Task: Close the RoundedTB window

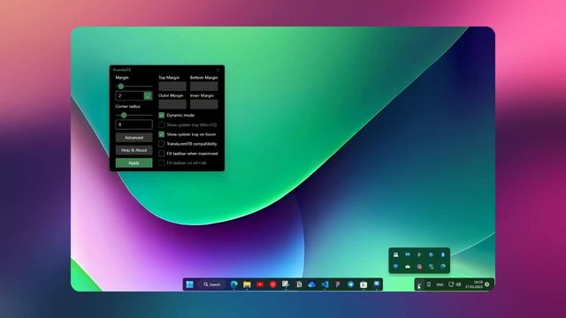Action: (x=218, y=70)
